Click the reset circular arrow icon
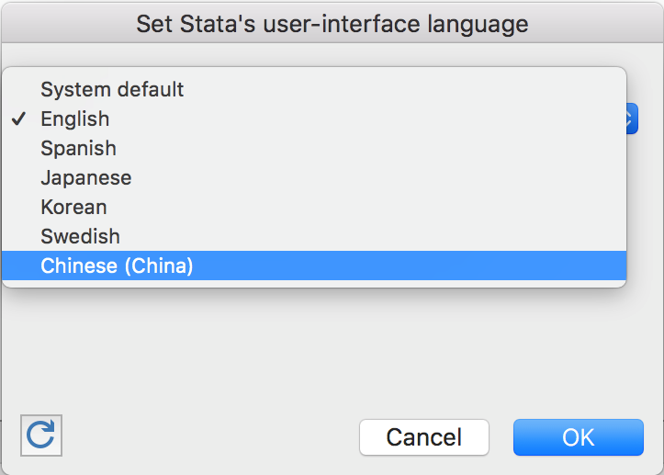The width and height of the screenshot is (664, 475). [x=40, y=435]
